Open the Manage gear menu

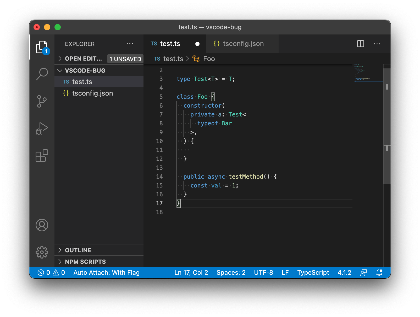point(42,252)
